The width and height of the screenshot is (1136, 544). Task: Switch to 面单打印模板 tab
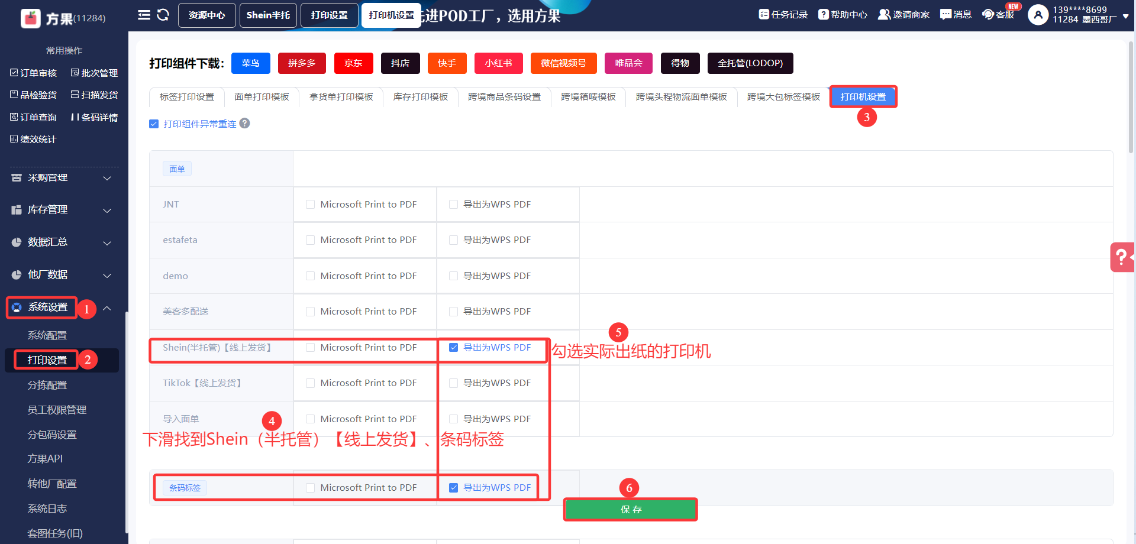pyautogui.click(x=262, y=97)
